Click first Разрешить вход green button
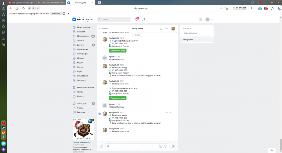 point(118,51)
